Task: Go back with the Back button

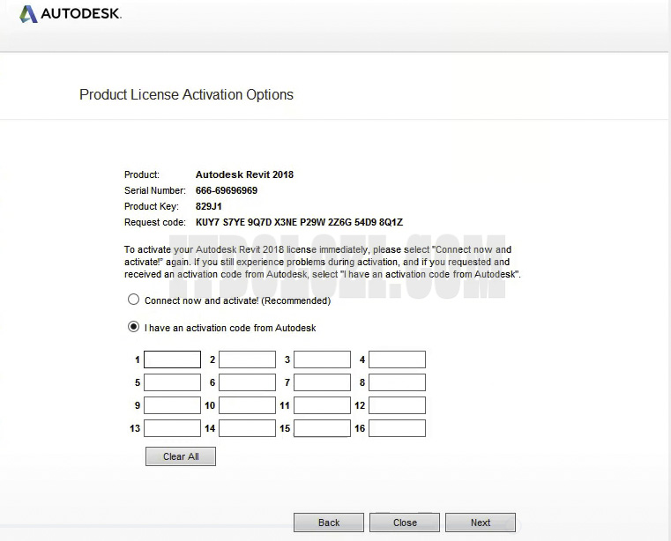Action: click(329, 522)
